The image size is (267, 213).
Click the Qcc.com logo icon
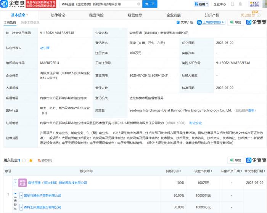[x=4, y=4]
